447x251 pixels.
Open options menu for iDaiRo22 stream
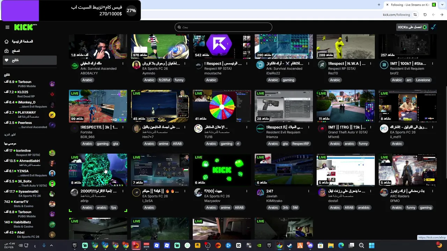pyautogui.click(x=309, y=63)
